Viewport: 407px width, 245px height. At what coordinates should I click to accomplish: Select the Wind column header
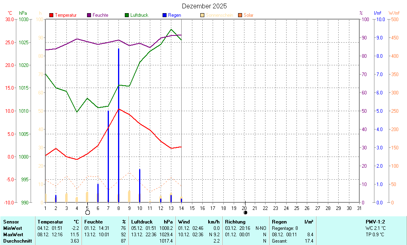pyautogui.click(x=183, y=222)
